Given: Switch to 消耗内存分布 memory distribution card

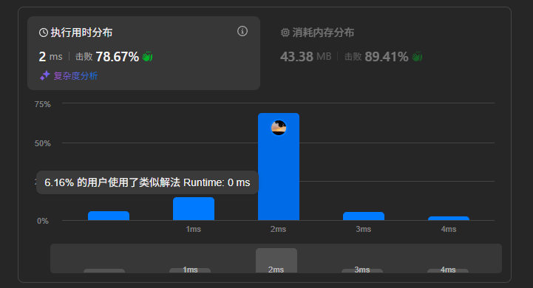Looking at the screenshot, I should click(351, 45).
